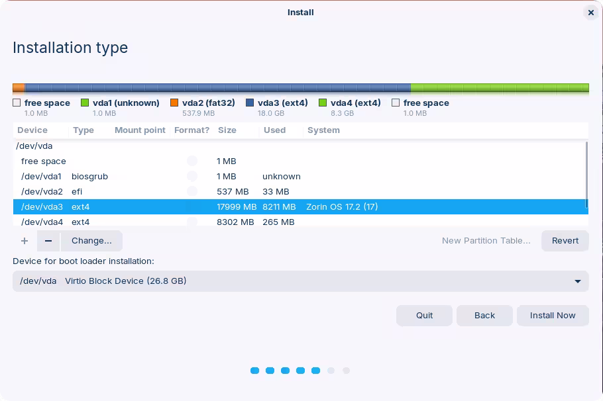Viewport: 603px width, 401px height.
Task: Click the minus icon to delete partition
Action: point(48,241)
